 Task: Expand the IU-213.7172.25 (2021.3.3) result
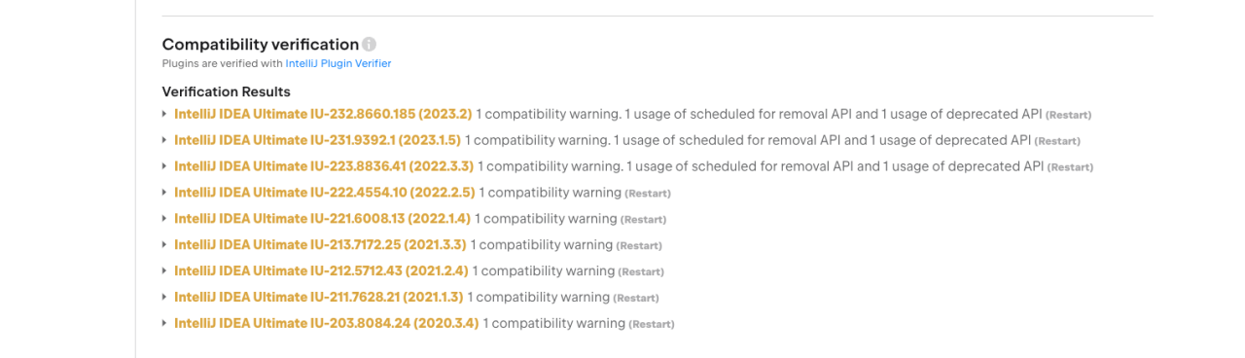pyautogui.click(x=164, y=245)
